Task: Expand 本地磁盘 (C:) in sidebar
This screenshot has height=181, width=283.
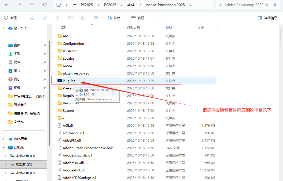Action: (x=6, y=156)
